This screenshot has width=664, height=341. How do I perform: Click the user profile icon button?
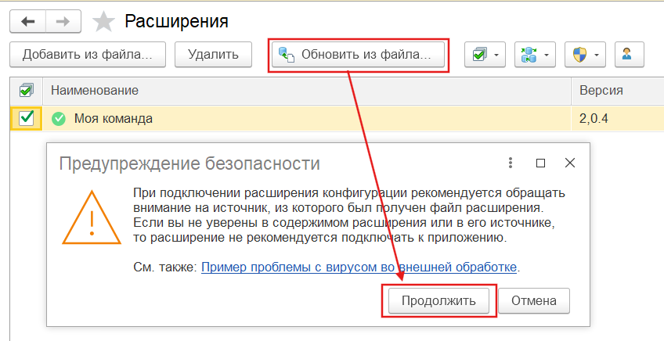[627, 55]
